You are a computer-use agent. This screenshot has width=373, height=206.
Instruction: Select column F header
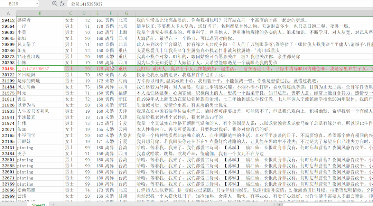click(x=111, y=13)
